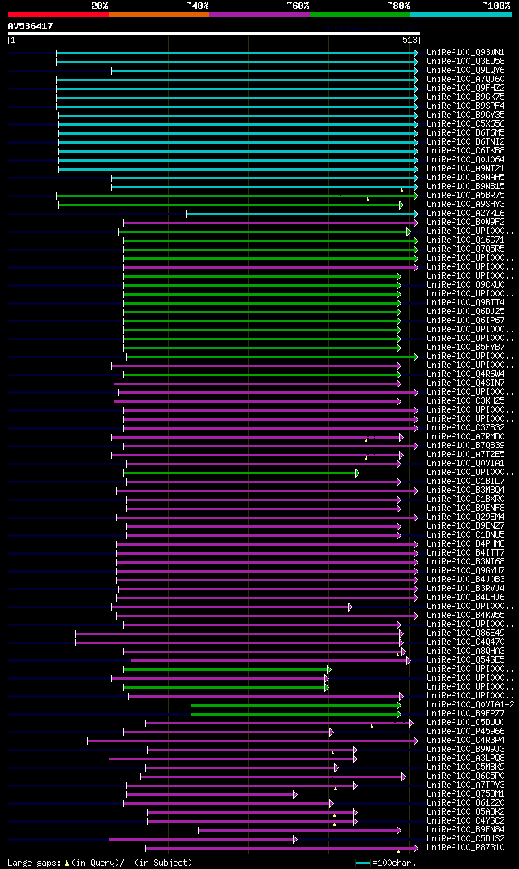This screenshot has height=869, width=519.
Task: Follow the UniRef100_Q9FHZ2 link
Action: (465, 89)
